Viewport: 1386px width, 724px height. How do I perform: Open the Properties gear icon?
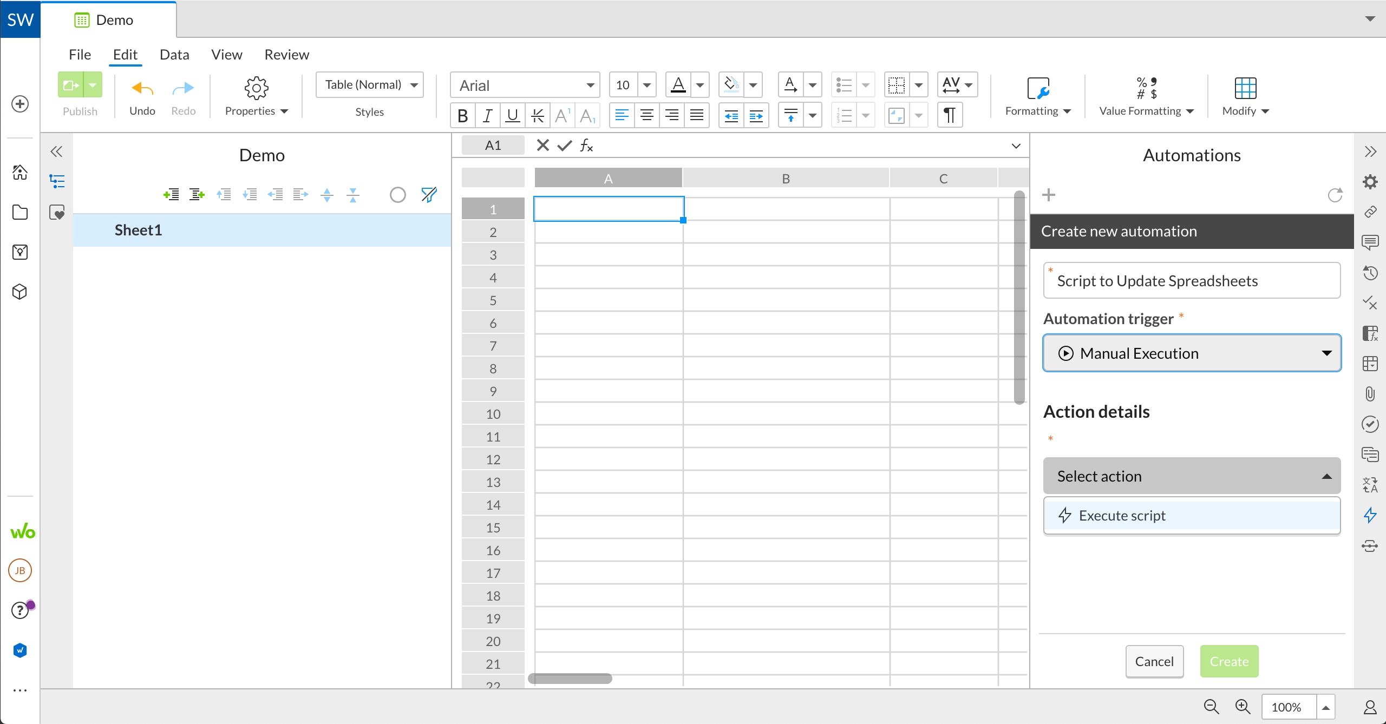[x=256, y=88]
